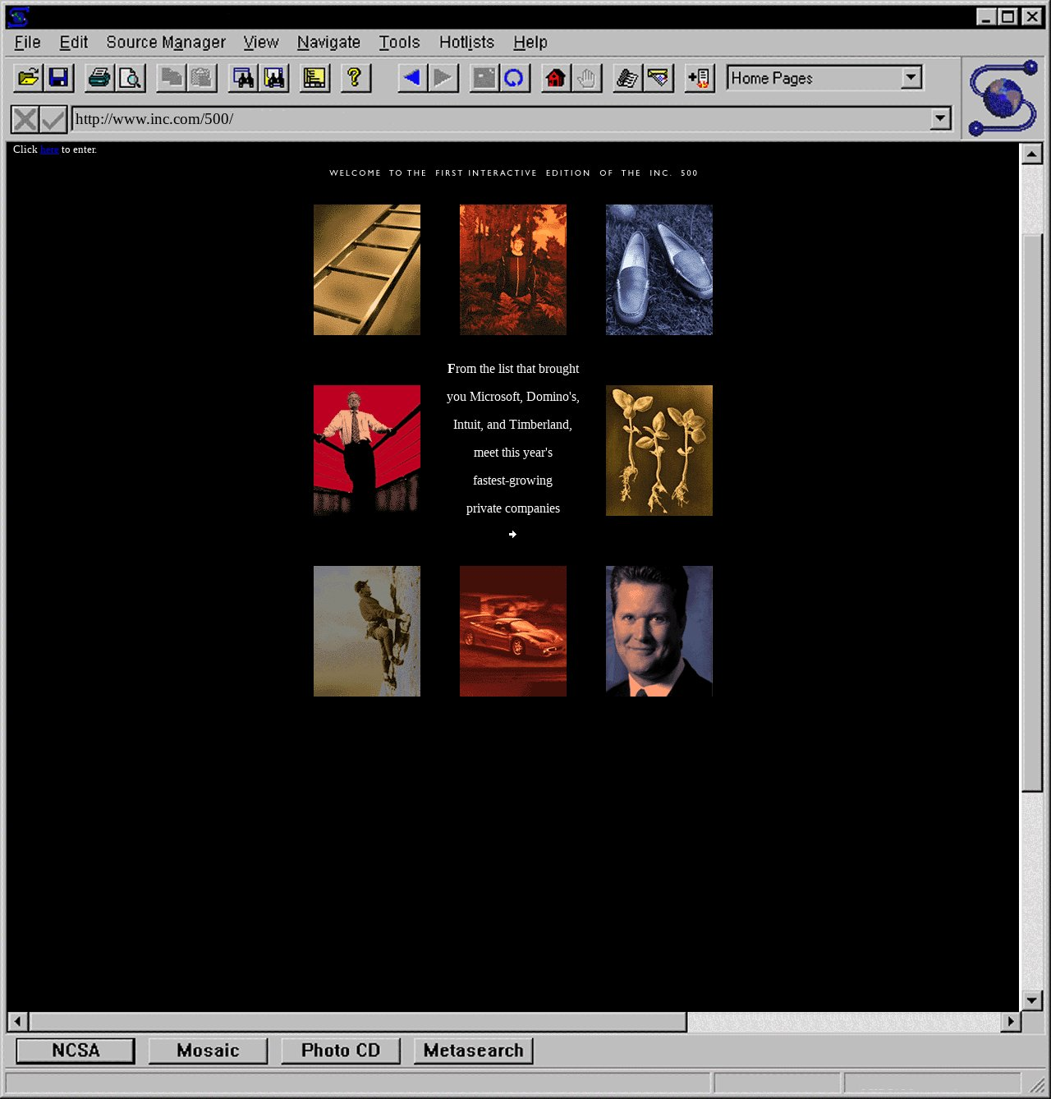
Task: Open Print Preview magnifier icon
Action: coord(131,78)
